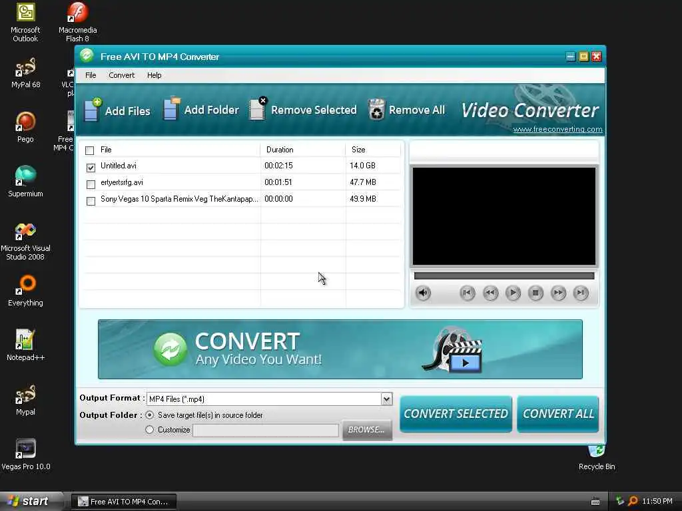Select the Customize output folder option

149,429
